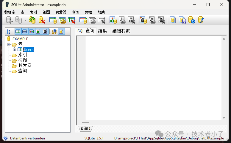Toggle the hand-and-grid filter button
231x143 pixels.
click(x=54, y=31)
